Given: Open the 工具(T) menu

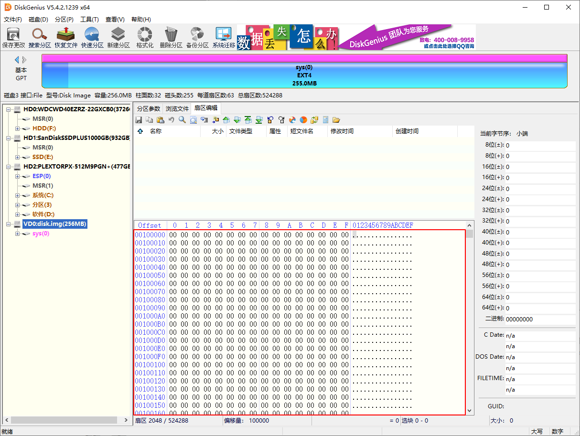Looking at the screenshot, I should pos(90,20).
